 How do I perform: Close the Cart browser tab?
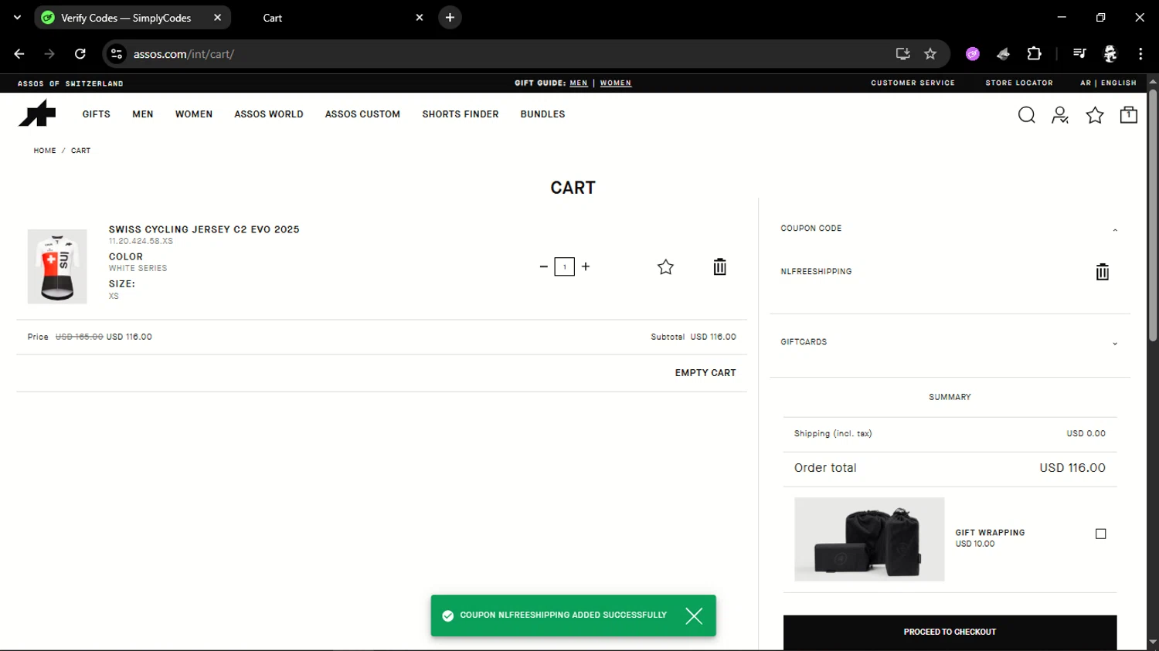420,17
